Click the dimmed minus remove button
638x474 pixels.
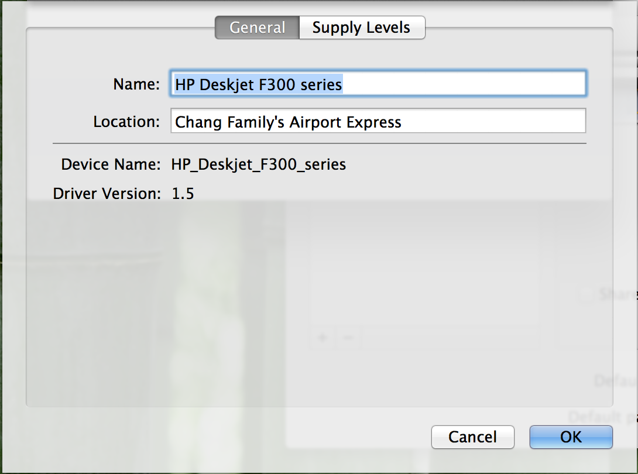(x=348, y=337)
